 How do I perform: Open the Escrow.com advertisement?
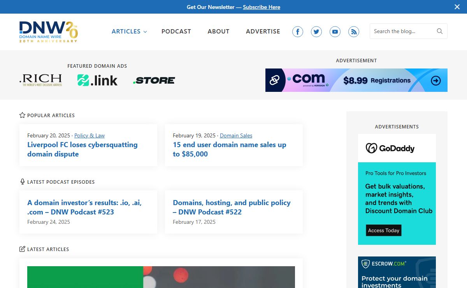tap(397, 272)
